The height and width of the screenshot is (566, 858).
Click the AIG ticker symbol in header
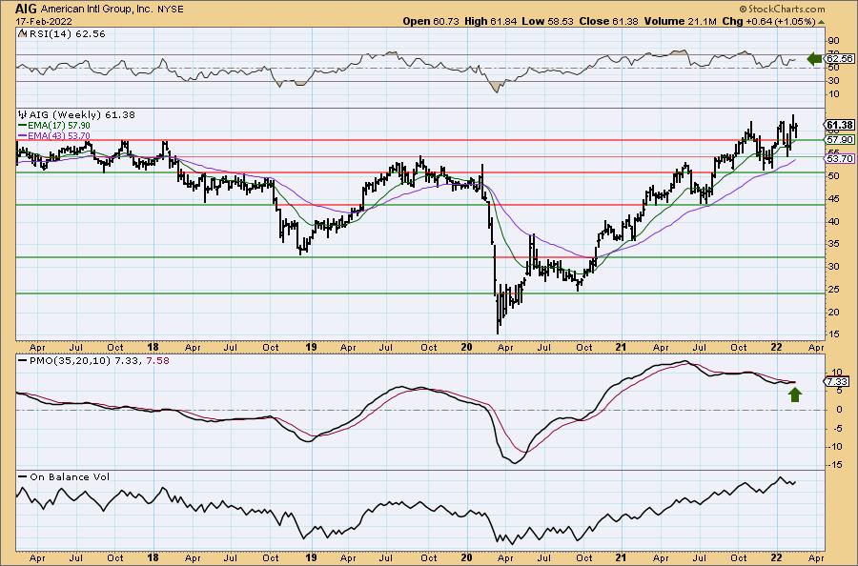[x=27, y=10]
